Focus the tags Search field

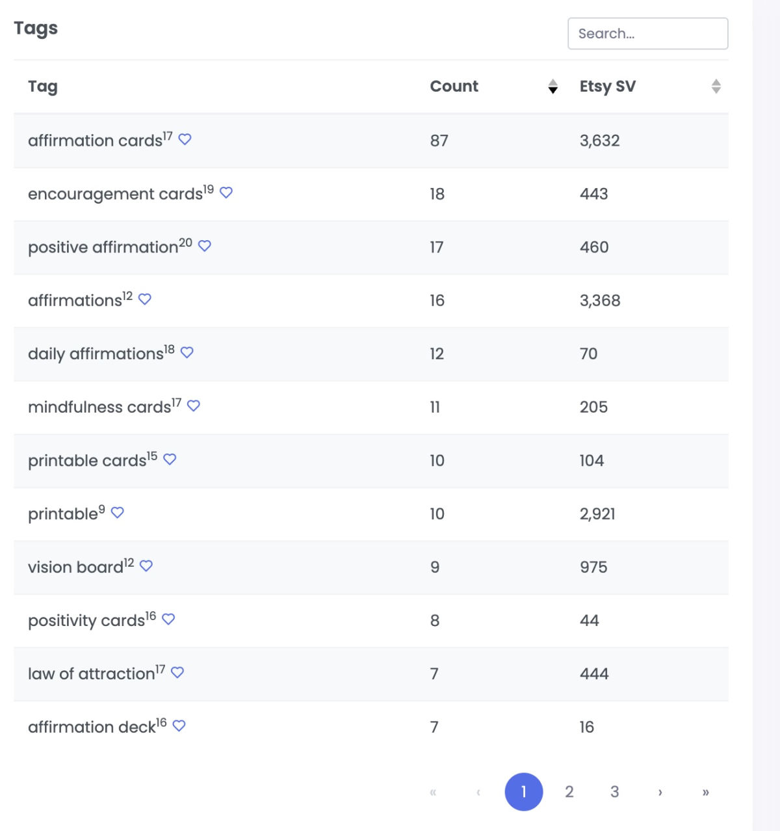(x=648, y=34)
